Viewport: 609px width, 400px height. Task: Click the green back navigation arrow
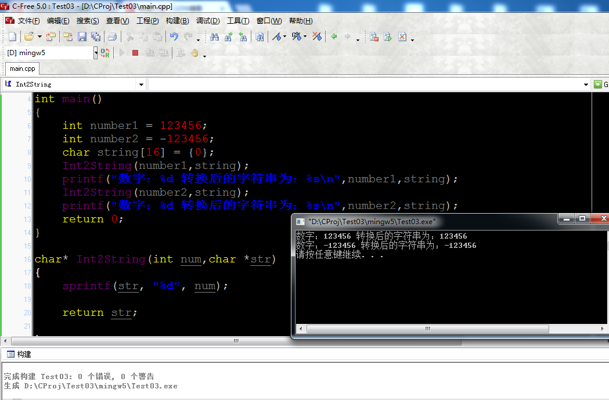pos(334,37)
